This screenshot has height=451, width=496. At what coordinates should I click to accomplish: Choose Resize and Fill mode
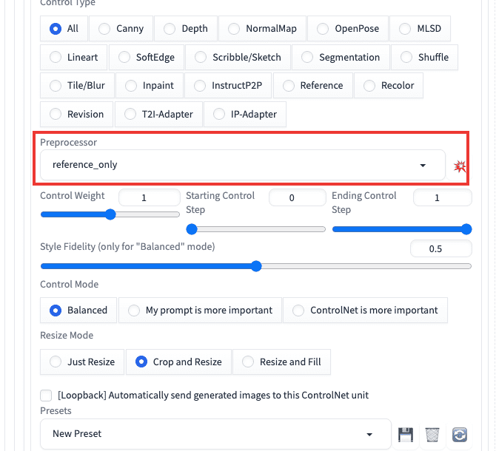[x=281, y=362]
